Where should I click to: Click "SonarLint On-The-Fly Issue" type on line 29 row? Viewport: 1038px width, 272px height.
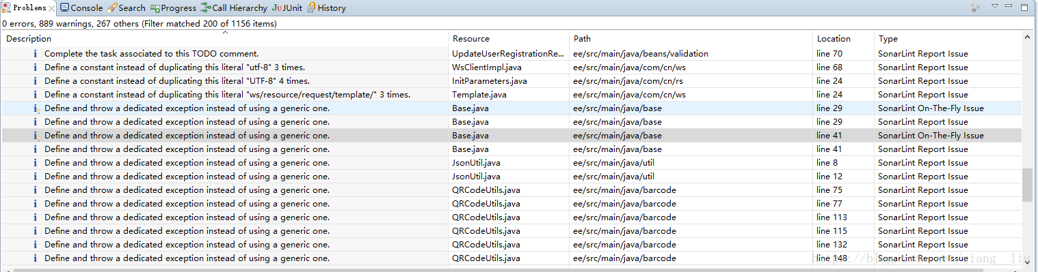(x=948, y=108)
